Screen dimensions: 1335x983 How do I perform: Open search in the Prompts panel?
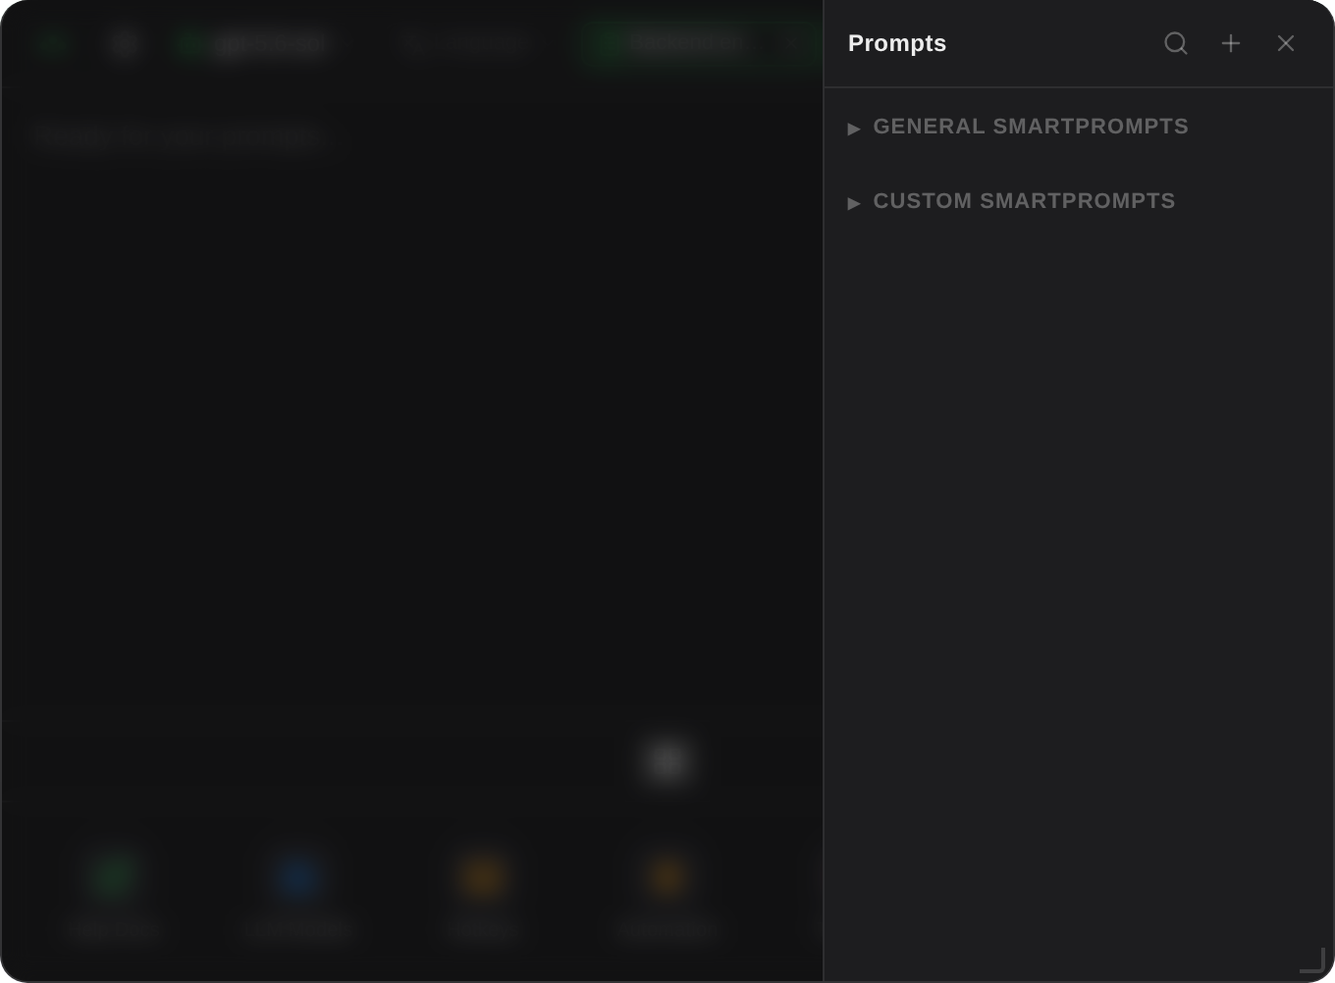1176,43
